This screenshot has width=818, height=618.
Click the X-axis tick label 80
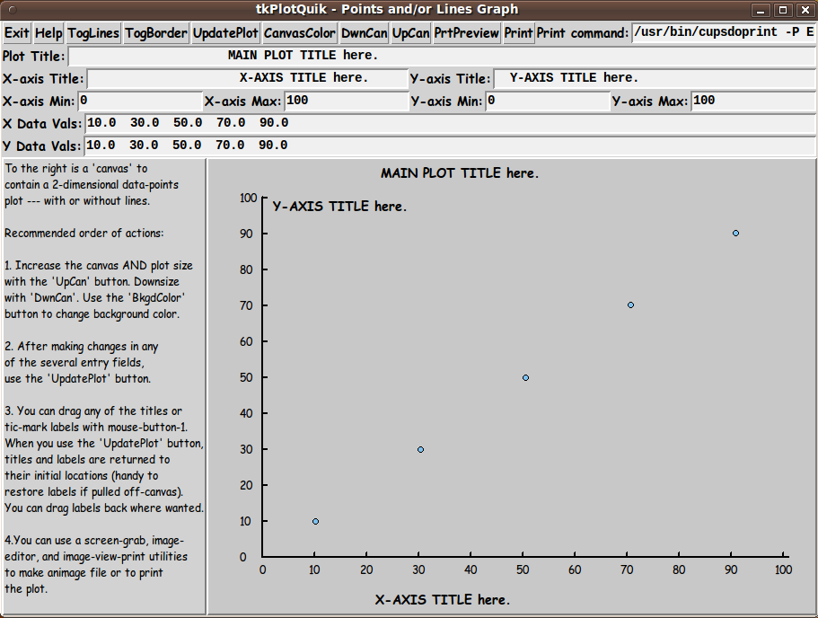(679, 570)
